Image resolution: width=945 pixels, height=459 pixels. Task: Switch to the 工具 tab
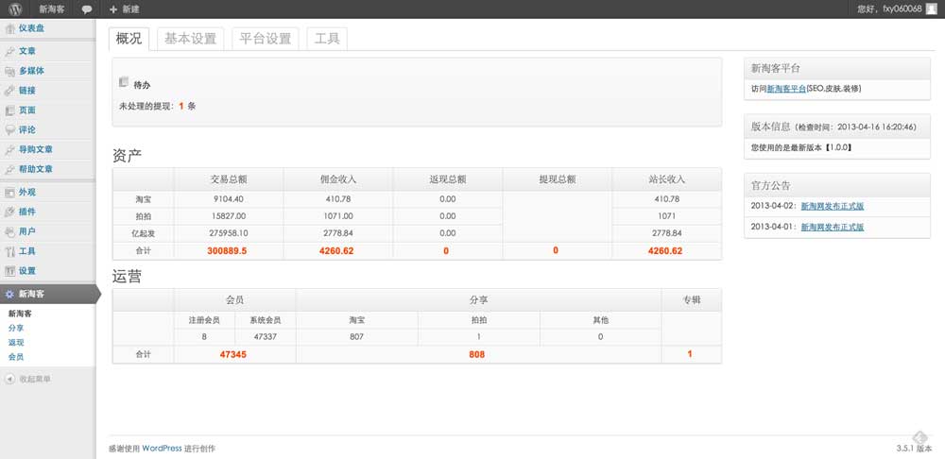coord(327,39)
